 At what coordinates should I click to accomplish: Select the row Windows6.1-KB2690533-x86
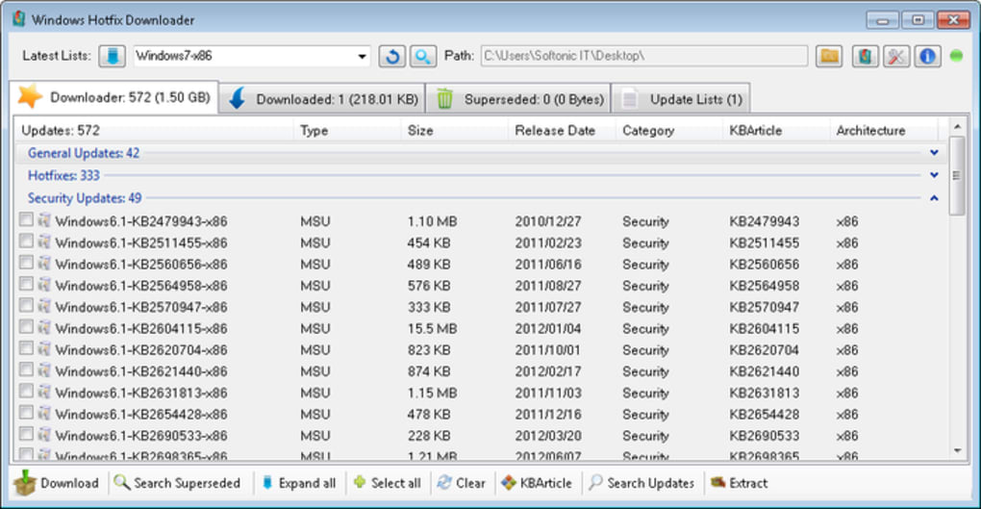481,435
